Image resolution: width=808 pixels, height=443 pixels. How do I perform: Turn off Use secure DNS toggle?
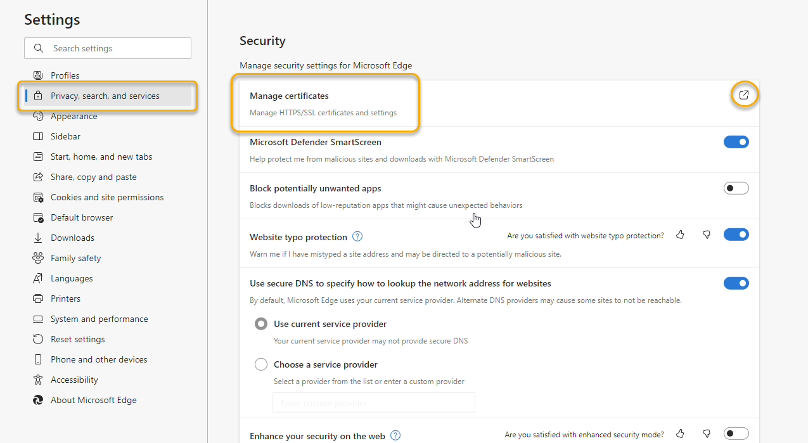736,283
